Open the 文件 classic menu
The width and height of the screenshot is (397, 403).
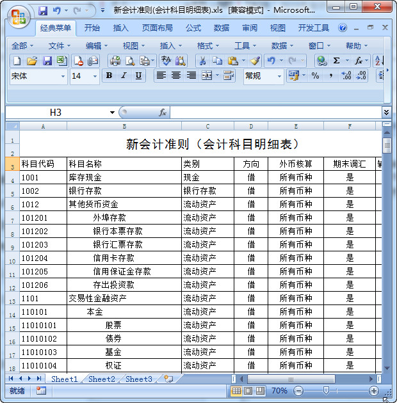click(x=59, y=46)
